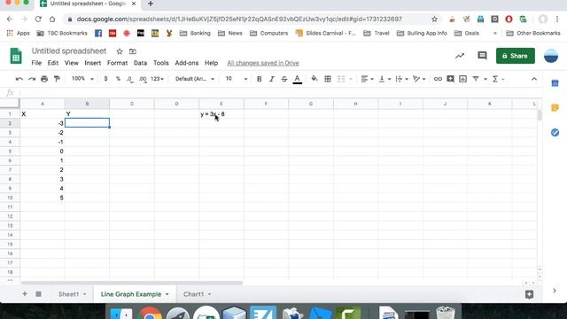This screenshot has height=319, width=567.
Task: Switch to the Sheet1 tab
Action: click(x=69, y=294)
